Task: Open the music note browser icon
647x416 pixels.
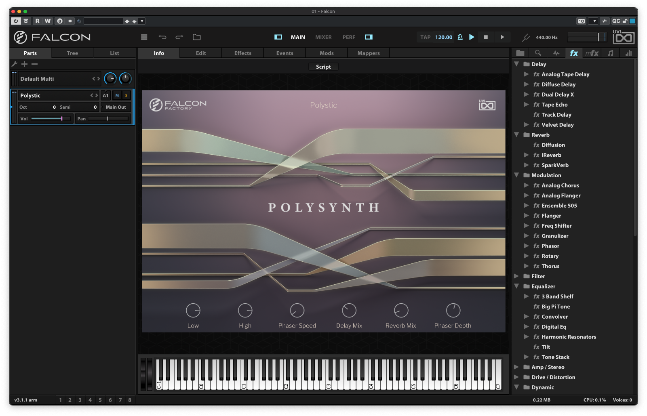Action: pyautogui.click(x=610, y=53)
